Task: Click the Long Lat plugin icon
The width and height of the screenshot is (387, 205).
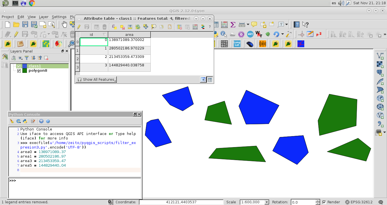Action: click(x=237, y=44)
